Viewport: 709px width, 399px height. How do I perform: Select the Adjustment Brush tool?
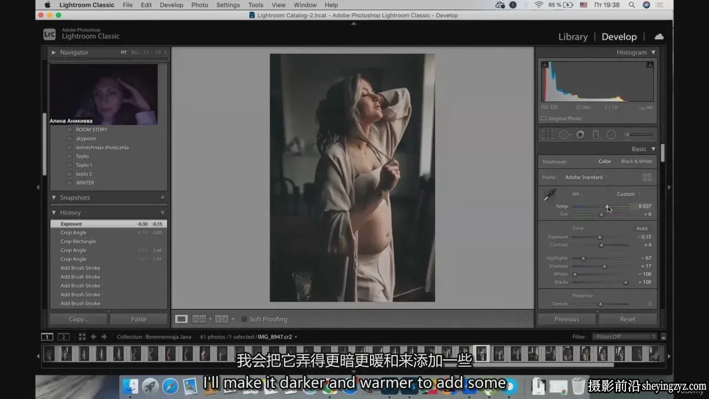[638, 135]
